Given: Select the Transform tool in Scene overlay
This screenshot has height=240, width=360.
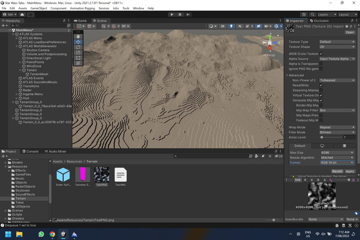Looking at the screenshot, I should pyautogui.click(x=78, y=63).
